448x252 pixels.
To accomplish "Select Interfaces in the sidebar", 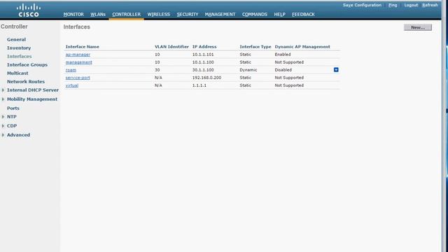I will pyautogui.click(x=20, y=57).
